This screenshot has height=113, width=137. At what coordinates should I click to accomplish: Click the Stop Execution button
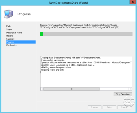click(123, 94)
